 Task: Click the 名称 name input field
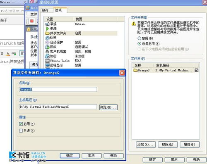point(58,90)
